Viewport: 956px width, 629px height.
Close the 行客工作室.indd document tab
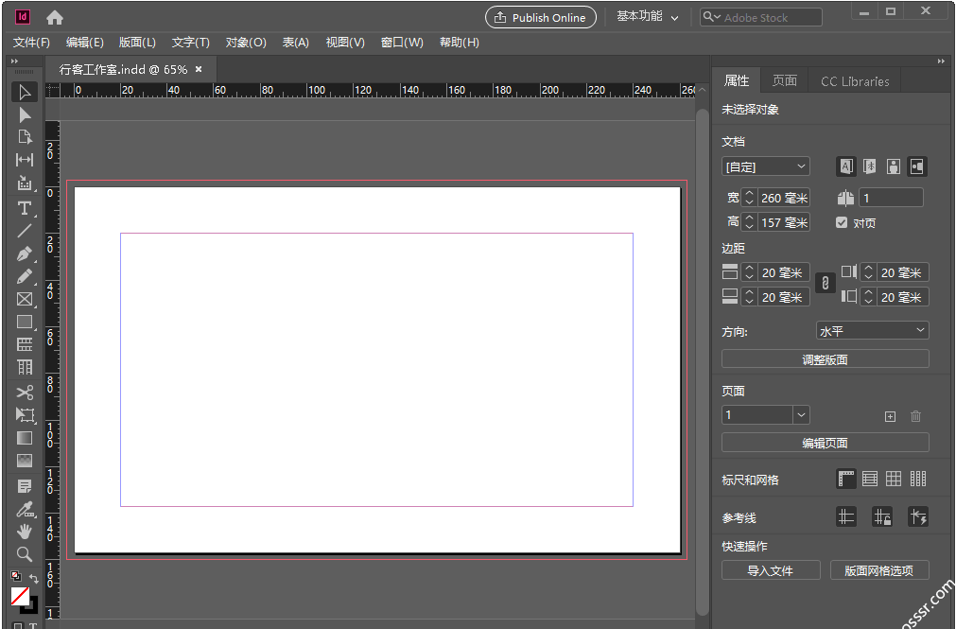tap(199, 70)
